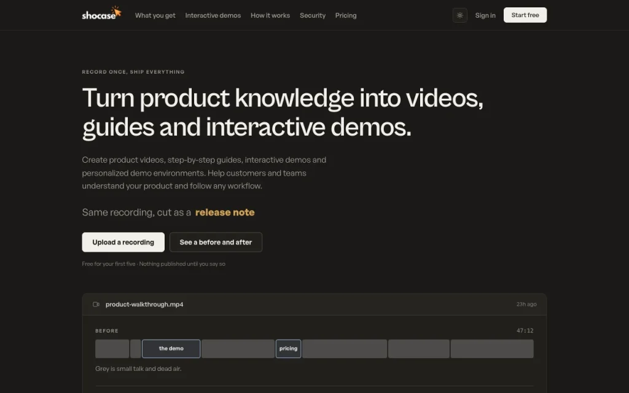This screenshot has width=629, height=393.
Task: Select 'the demo' timeline segment
Action: pos(171,349)
